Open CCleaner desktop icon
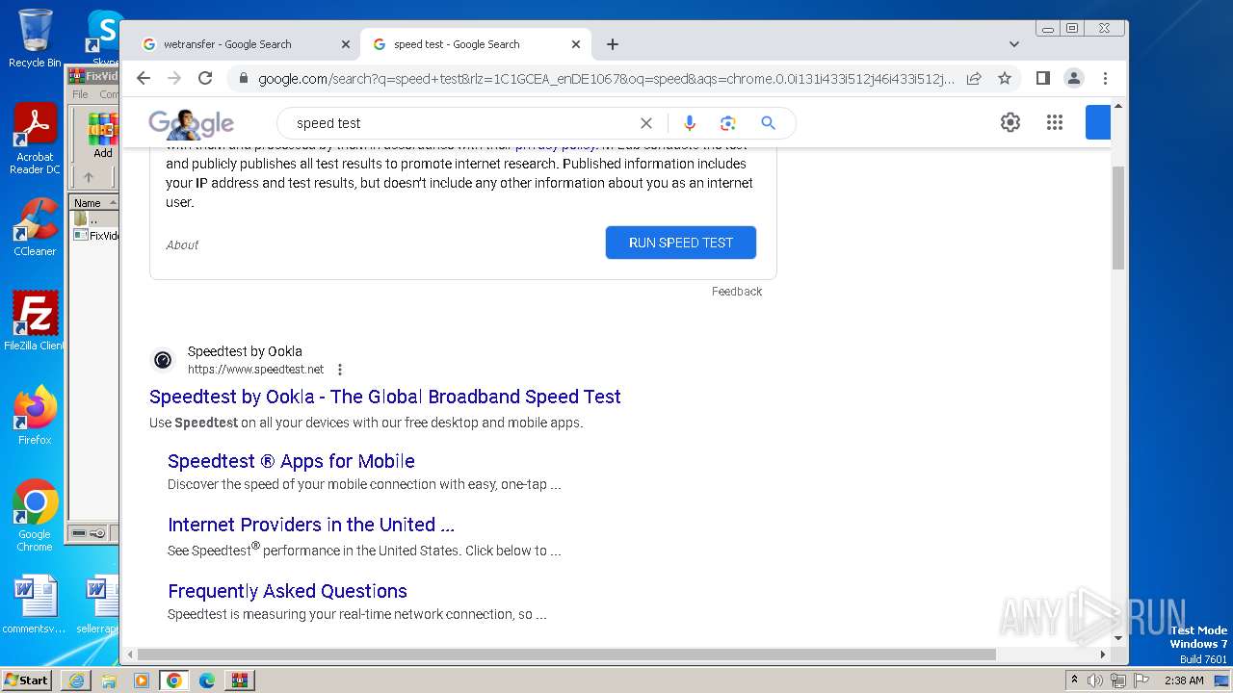This screenshot has height=693, width=1233. 35,227
